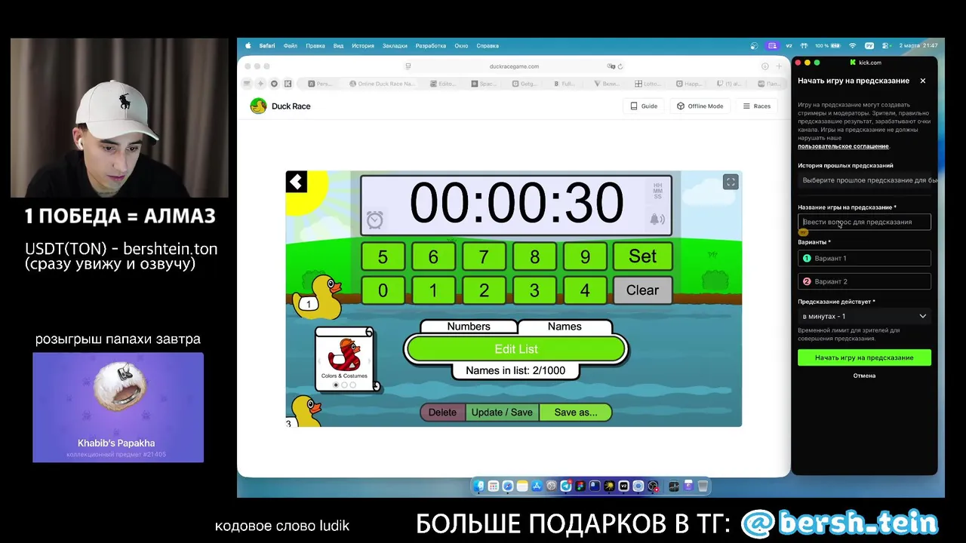This screenshot has height=543, width=966.
Task: Open the Разработка menu
Action: [x=431, y=45]
